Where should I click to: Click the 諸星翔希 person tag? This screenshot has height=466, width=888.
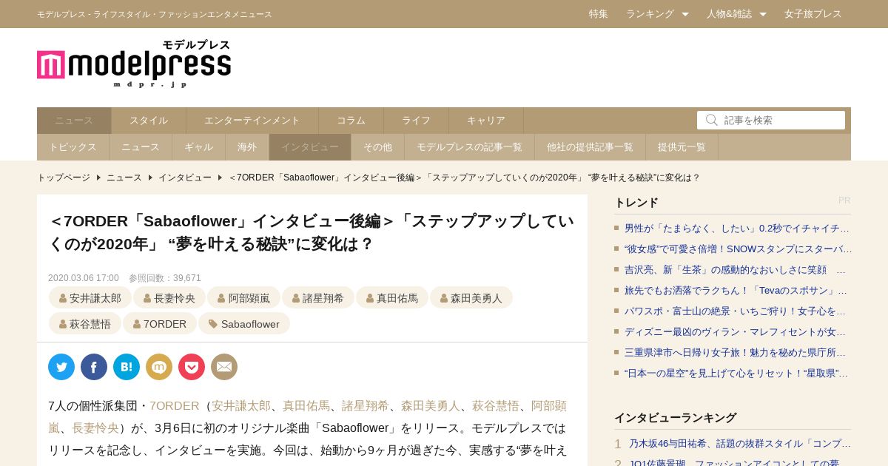318,298
